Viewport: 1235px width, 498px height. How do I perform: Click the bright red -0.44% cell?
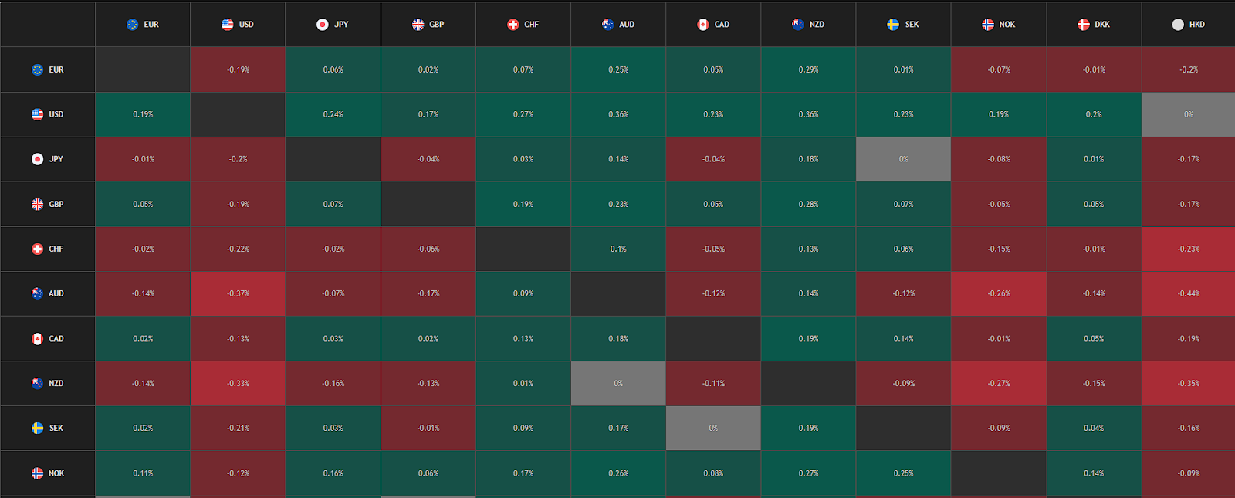point(1189,293)
